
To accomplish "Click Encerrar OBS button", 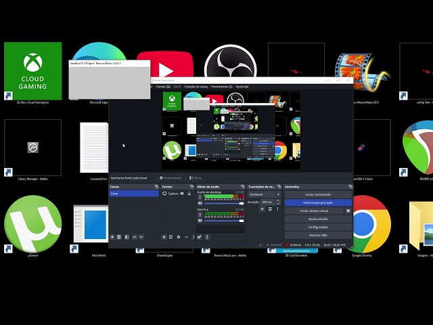I will point(318,235).
